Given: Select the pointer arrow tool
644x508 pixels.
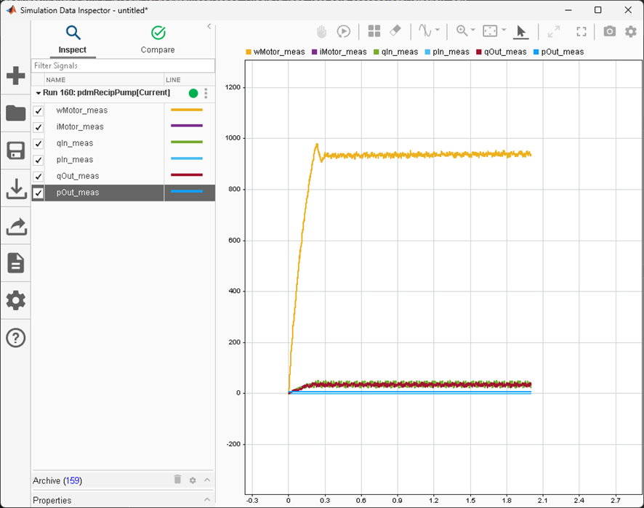Looking at the screenshot, I should point(520,31).
